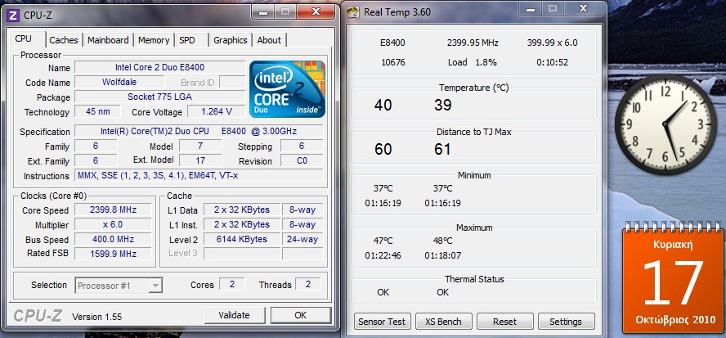Click the 10676 CPUID value in Real Temp
The image size is (726, 338).
(x=393, y=62)
